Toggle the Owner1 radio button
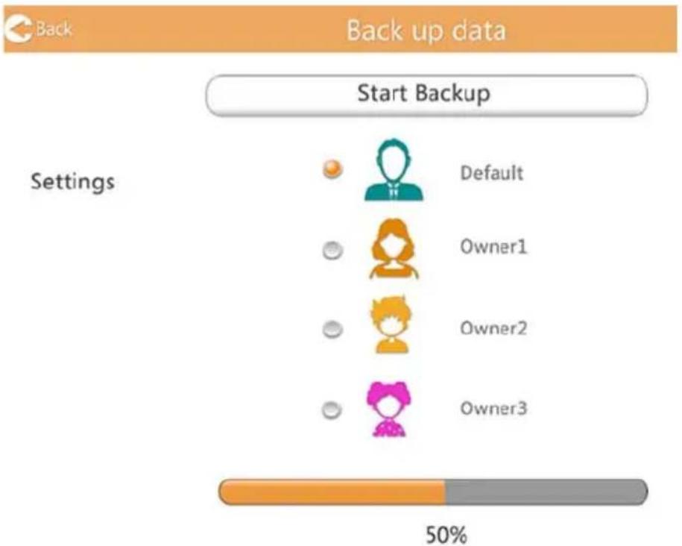This screenshot has height=546, width=682. pos(332,250)
